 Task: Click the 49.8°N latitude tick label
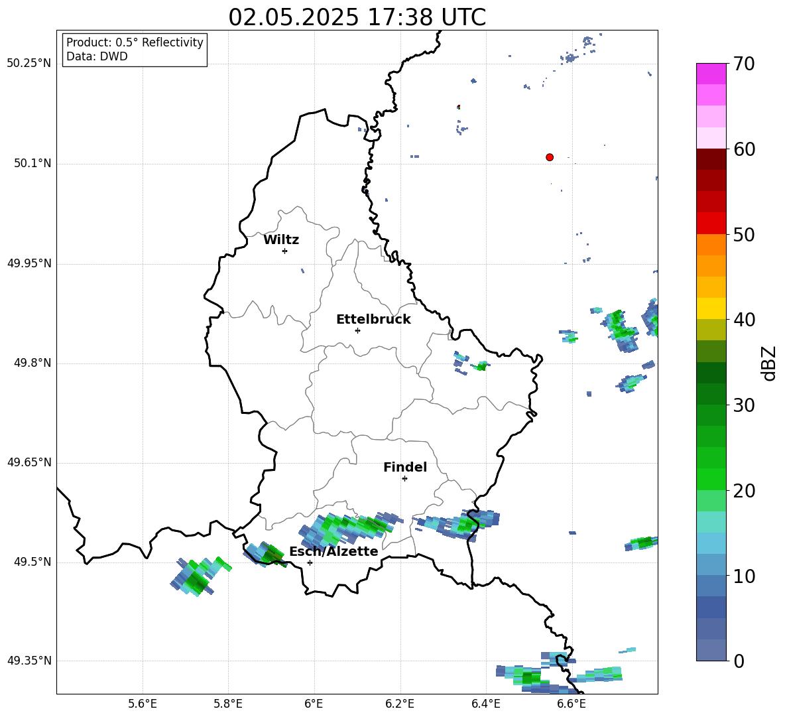32,363
